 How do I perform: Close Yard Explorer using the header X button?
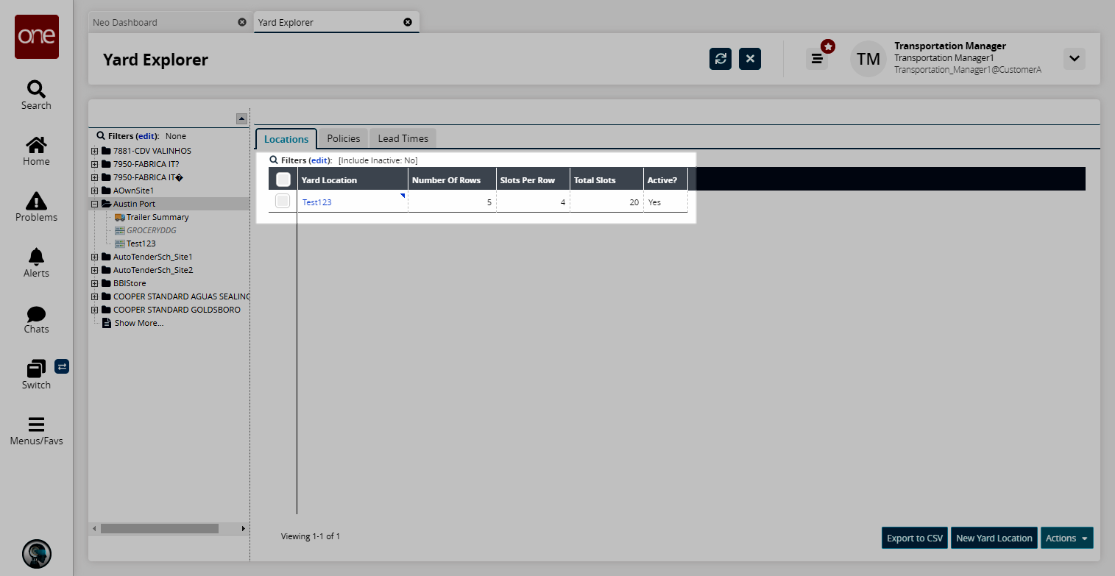pyautogui.click(x=750, y=59)
